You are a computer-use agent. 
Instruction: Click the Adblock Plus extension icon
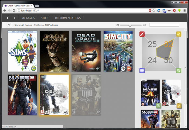(150, 10)
